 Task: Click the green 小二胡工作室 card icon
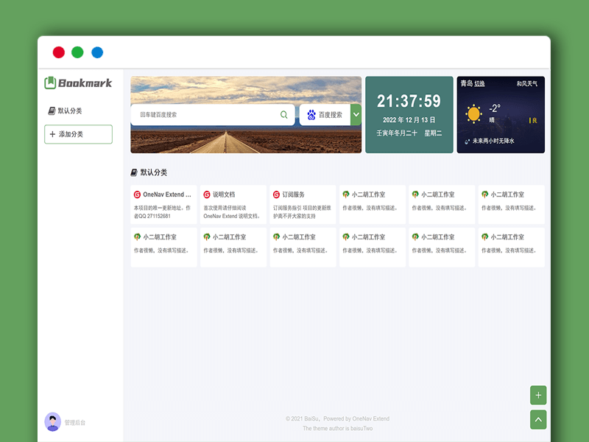point(345,194)
